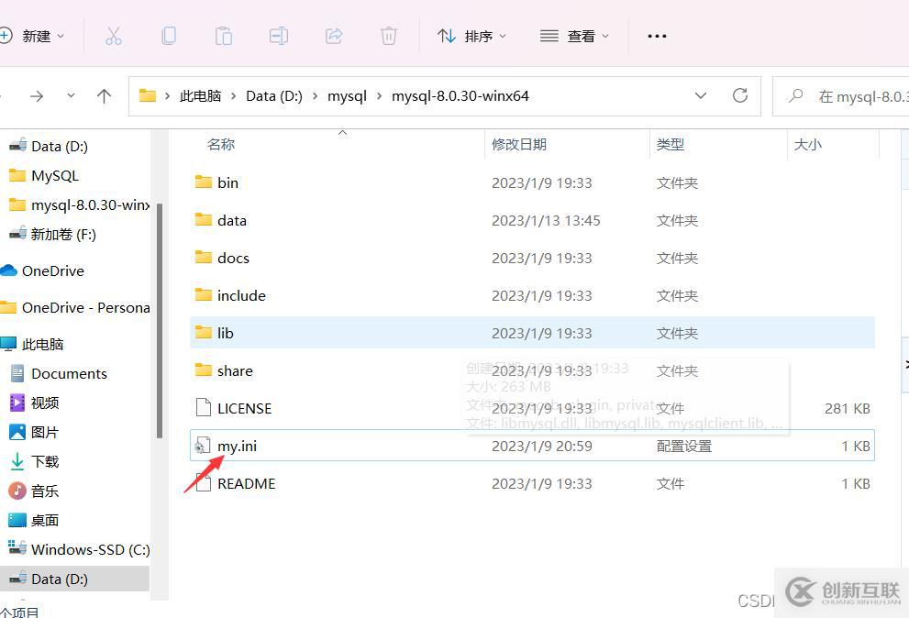The height and width of the screenshot is (618, 909).
Task: Open 图片 pictures in sidebar
Action: pyautogui.click(x=34, y=432)
